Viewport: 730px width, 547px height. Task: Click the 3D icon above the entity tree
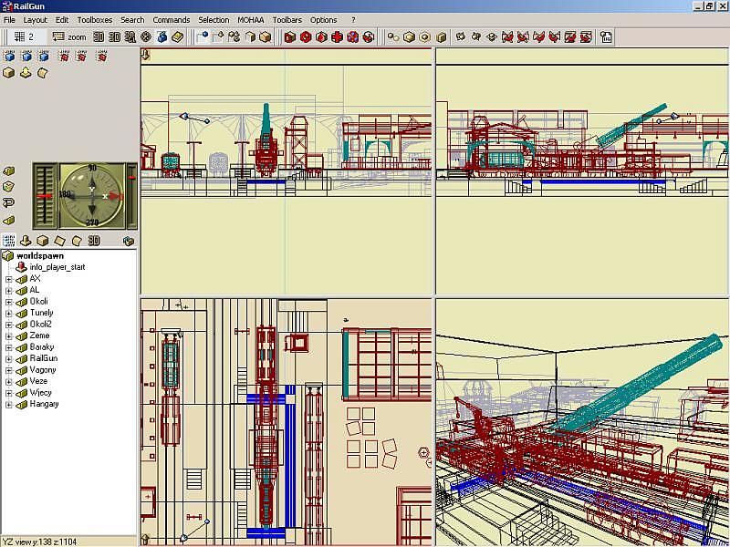94,241
